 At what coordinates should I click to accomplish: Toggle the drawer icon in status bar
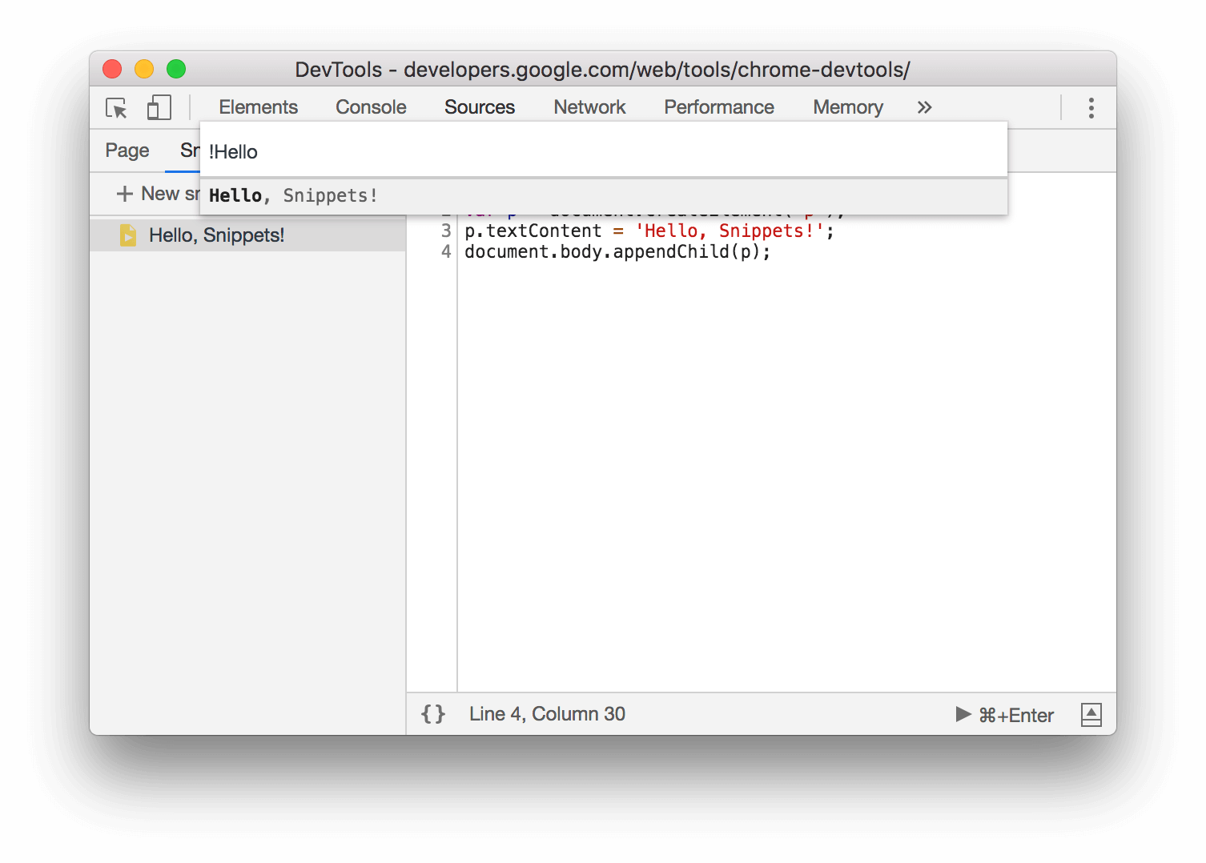point(1091,715)
